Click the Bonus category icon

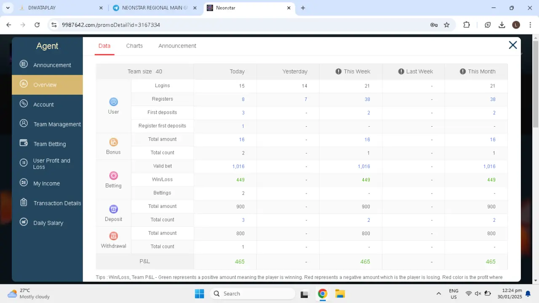coord(113,142)
